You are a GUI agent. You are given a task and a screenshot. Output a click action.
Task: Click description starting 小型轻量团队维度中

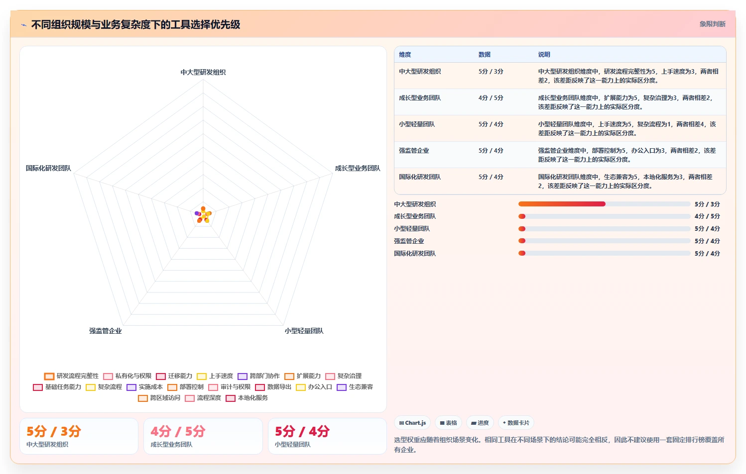(627, 128)
